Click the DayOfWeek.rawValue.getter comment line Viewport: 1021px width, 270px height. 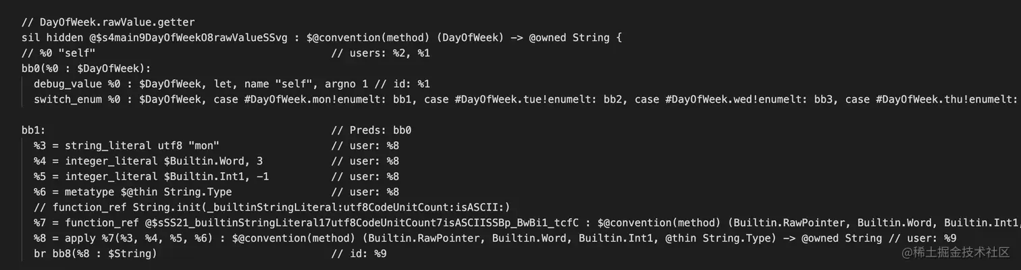[99, 22]
